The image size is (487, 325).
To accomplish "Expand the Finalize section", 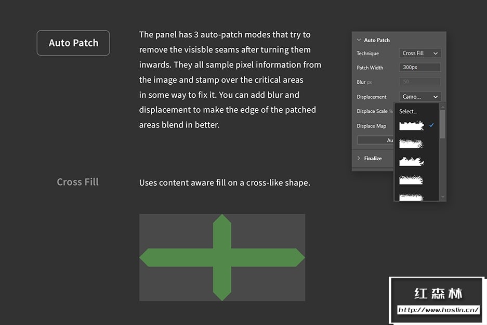I will pos(359,158).
